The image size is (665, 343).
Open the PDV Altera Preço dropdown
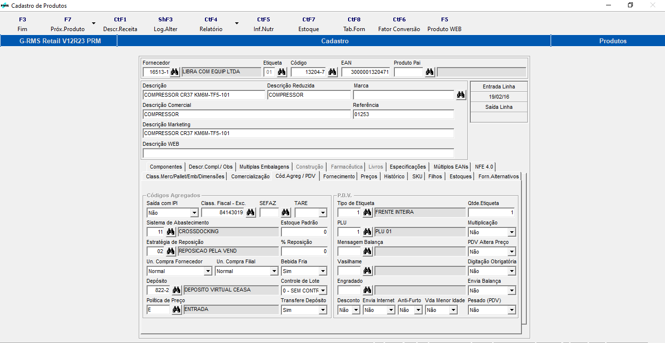coord(511,252)
